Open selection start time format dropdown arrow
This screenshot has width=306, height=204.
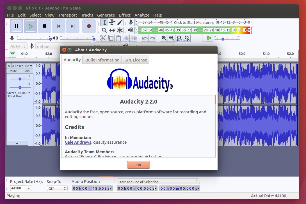point(156,188)
